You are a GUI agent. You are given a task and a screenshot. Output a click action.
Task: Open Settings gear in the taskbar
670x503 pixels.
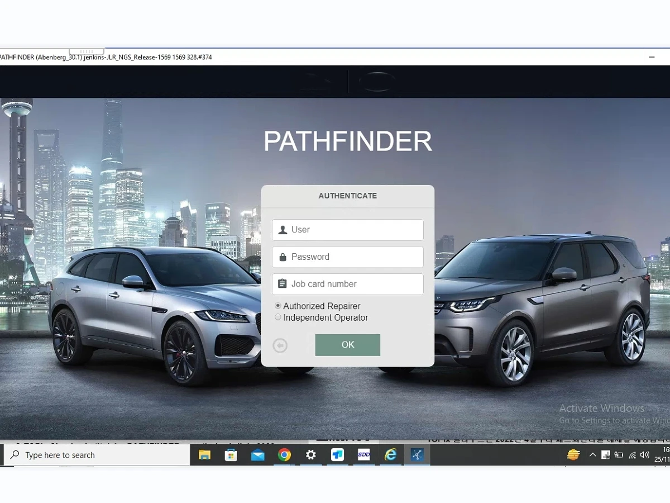(311, 455)
